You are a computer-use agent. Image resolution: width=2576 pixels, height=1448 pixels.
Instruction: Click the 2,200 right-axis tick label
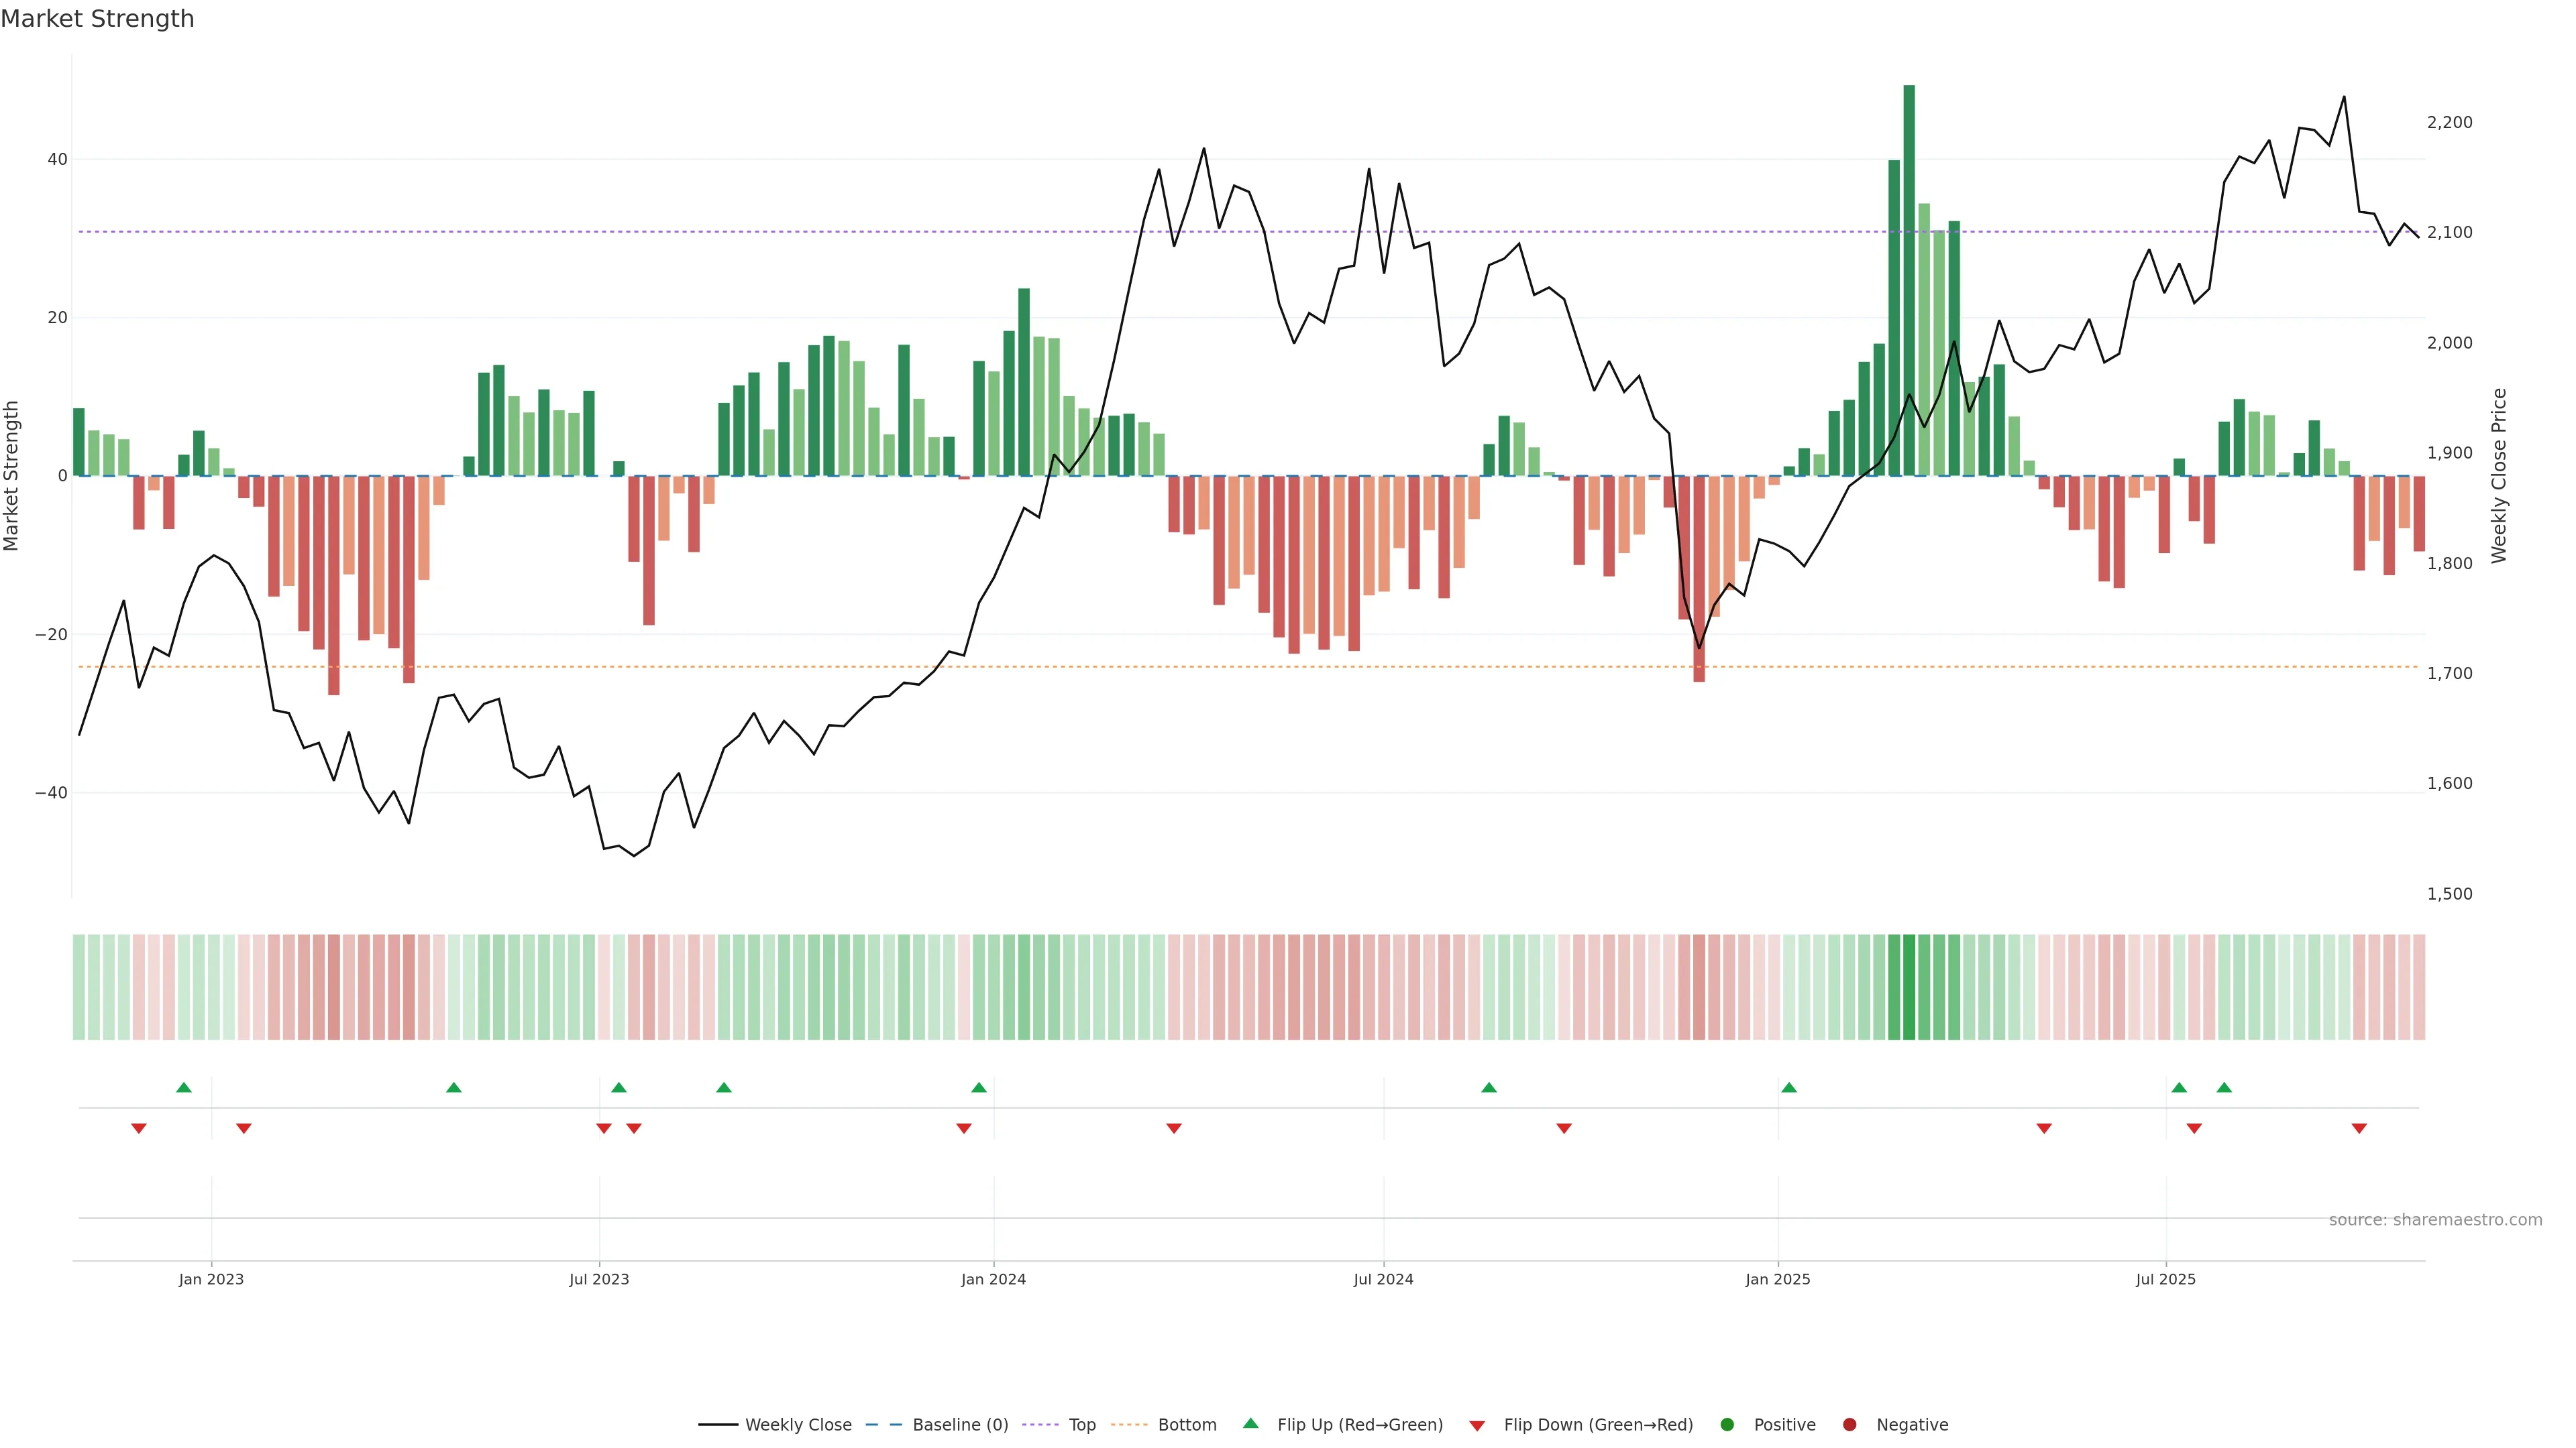tap(2449, 122)
